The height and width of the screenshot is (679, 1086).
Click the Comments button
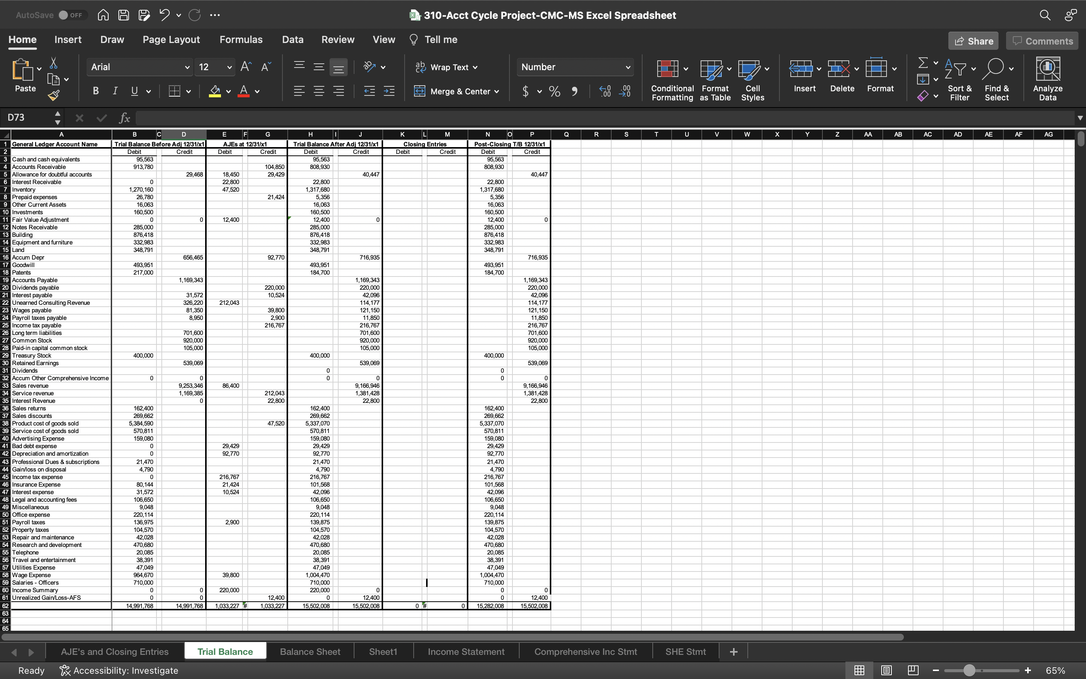[1043, 41]
